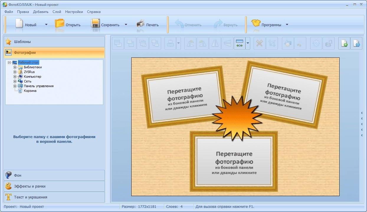Image resolution: width=367 pixels, height=212 pixels.
Task: Expand the Панель управления tree node
Action: point(15,86)
